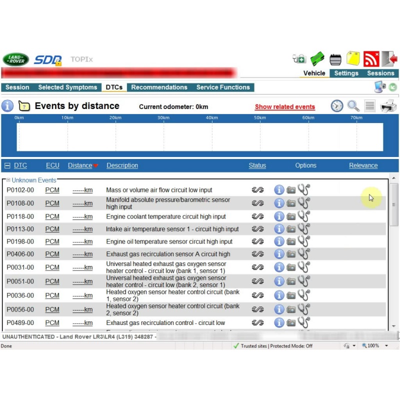The width and height of the screenshot is (400, 400).
Task: Select the DTCs tab
Action: click(114, 87)
